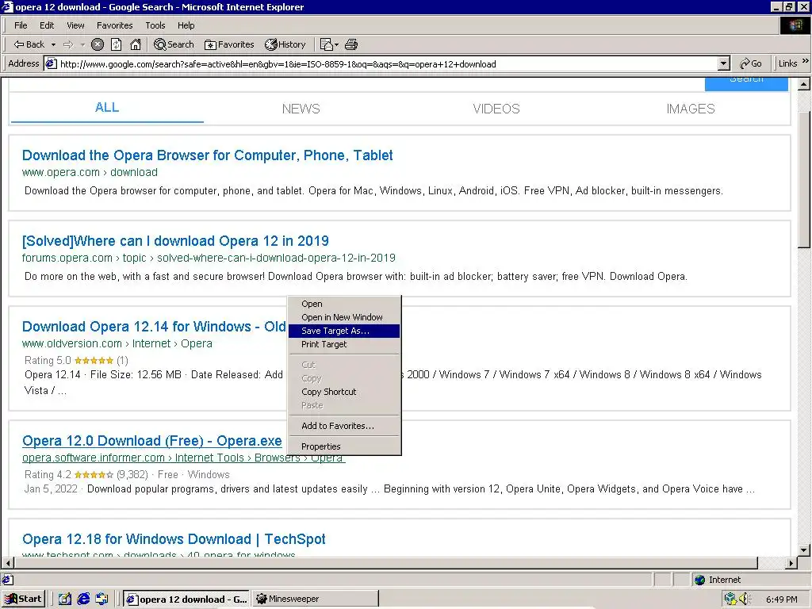Click the Edit page toolbar icon

326,44
